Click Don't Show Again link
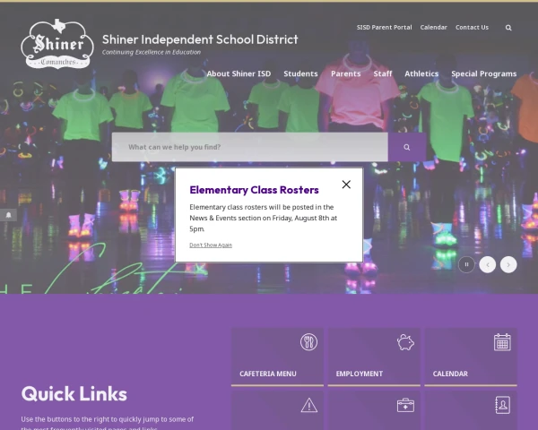The height and width of the screenshot is (430, 538). point(211,245)
